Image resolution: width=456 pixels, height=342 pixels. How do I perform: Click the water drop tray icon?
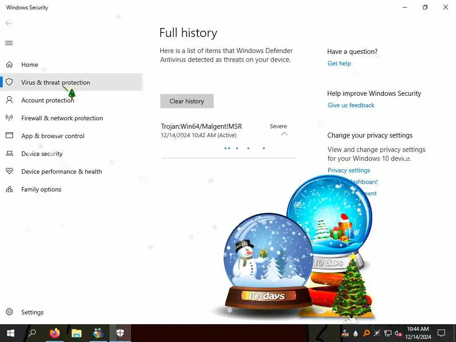pyautogui.click(x=355, y=333)
